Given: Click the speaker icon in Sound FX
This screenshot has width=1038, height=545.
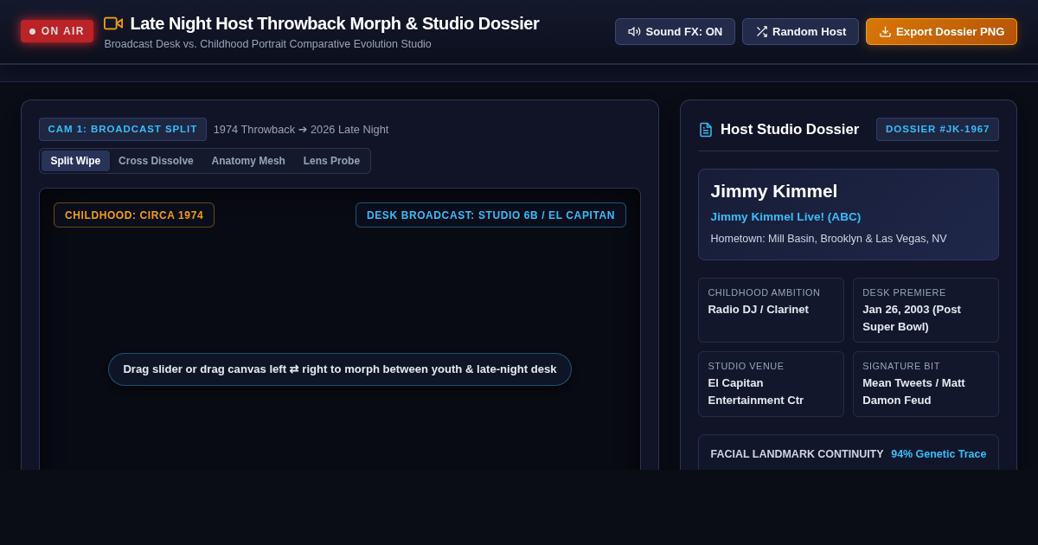Looking at the screenshot, I should coord(634,32).
